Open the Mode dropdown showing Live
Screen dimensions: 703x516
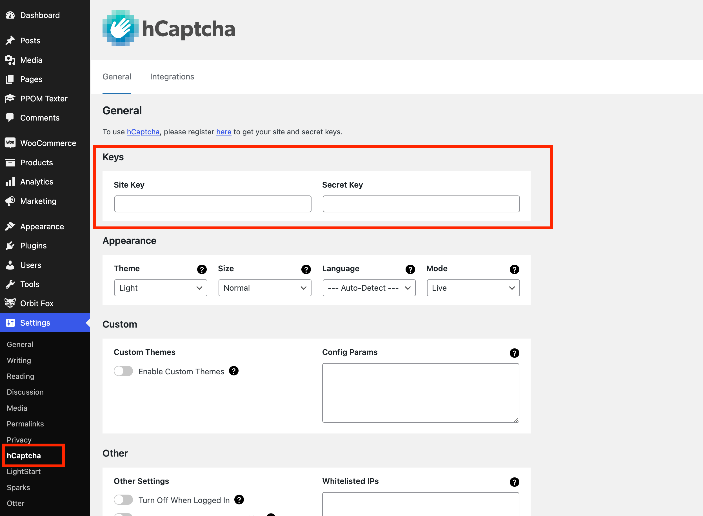473,288
